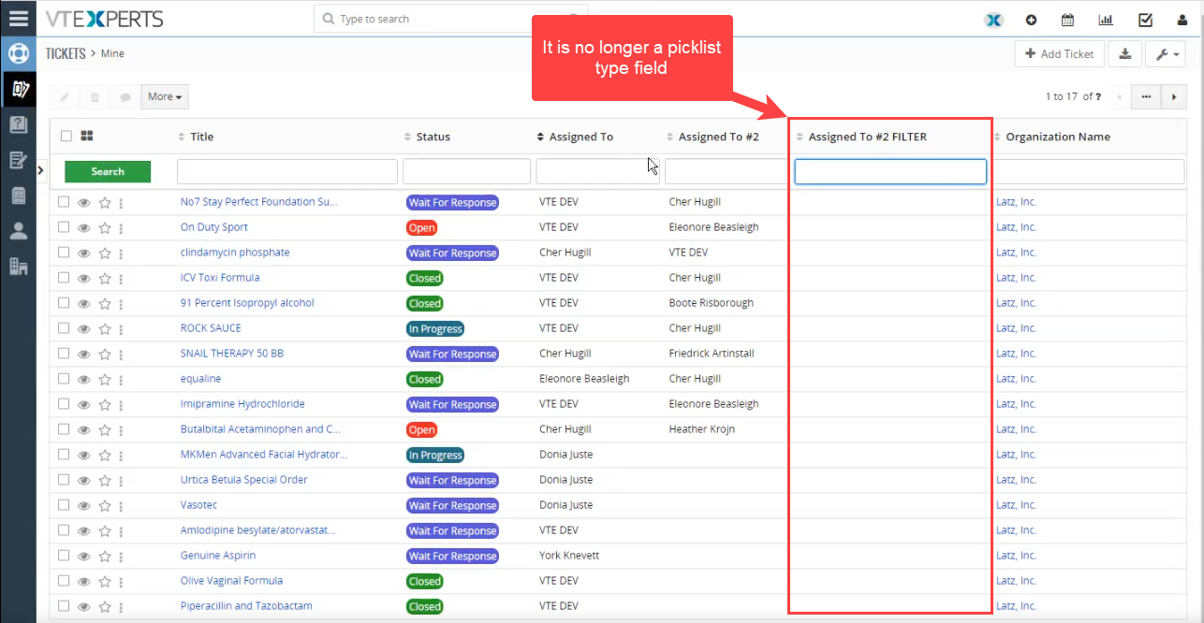Open Latz, Inc. link in Piperacillin row
Screen dimensions: 1204x623
coord(1016,606)
